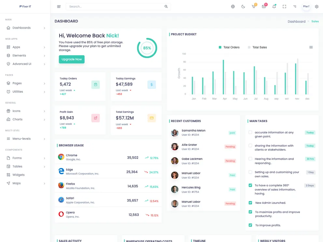Open the mail messages icon

click(x=264, y=7)
